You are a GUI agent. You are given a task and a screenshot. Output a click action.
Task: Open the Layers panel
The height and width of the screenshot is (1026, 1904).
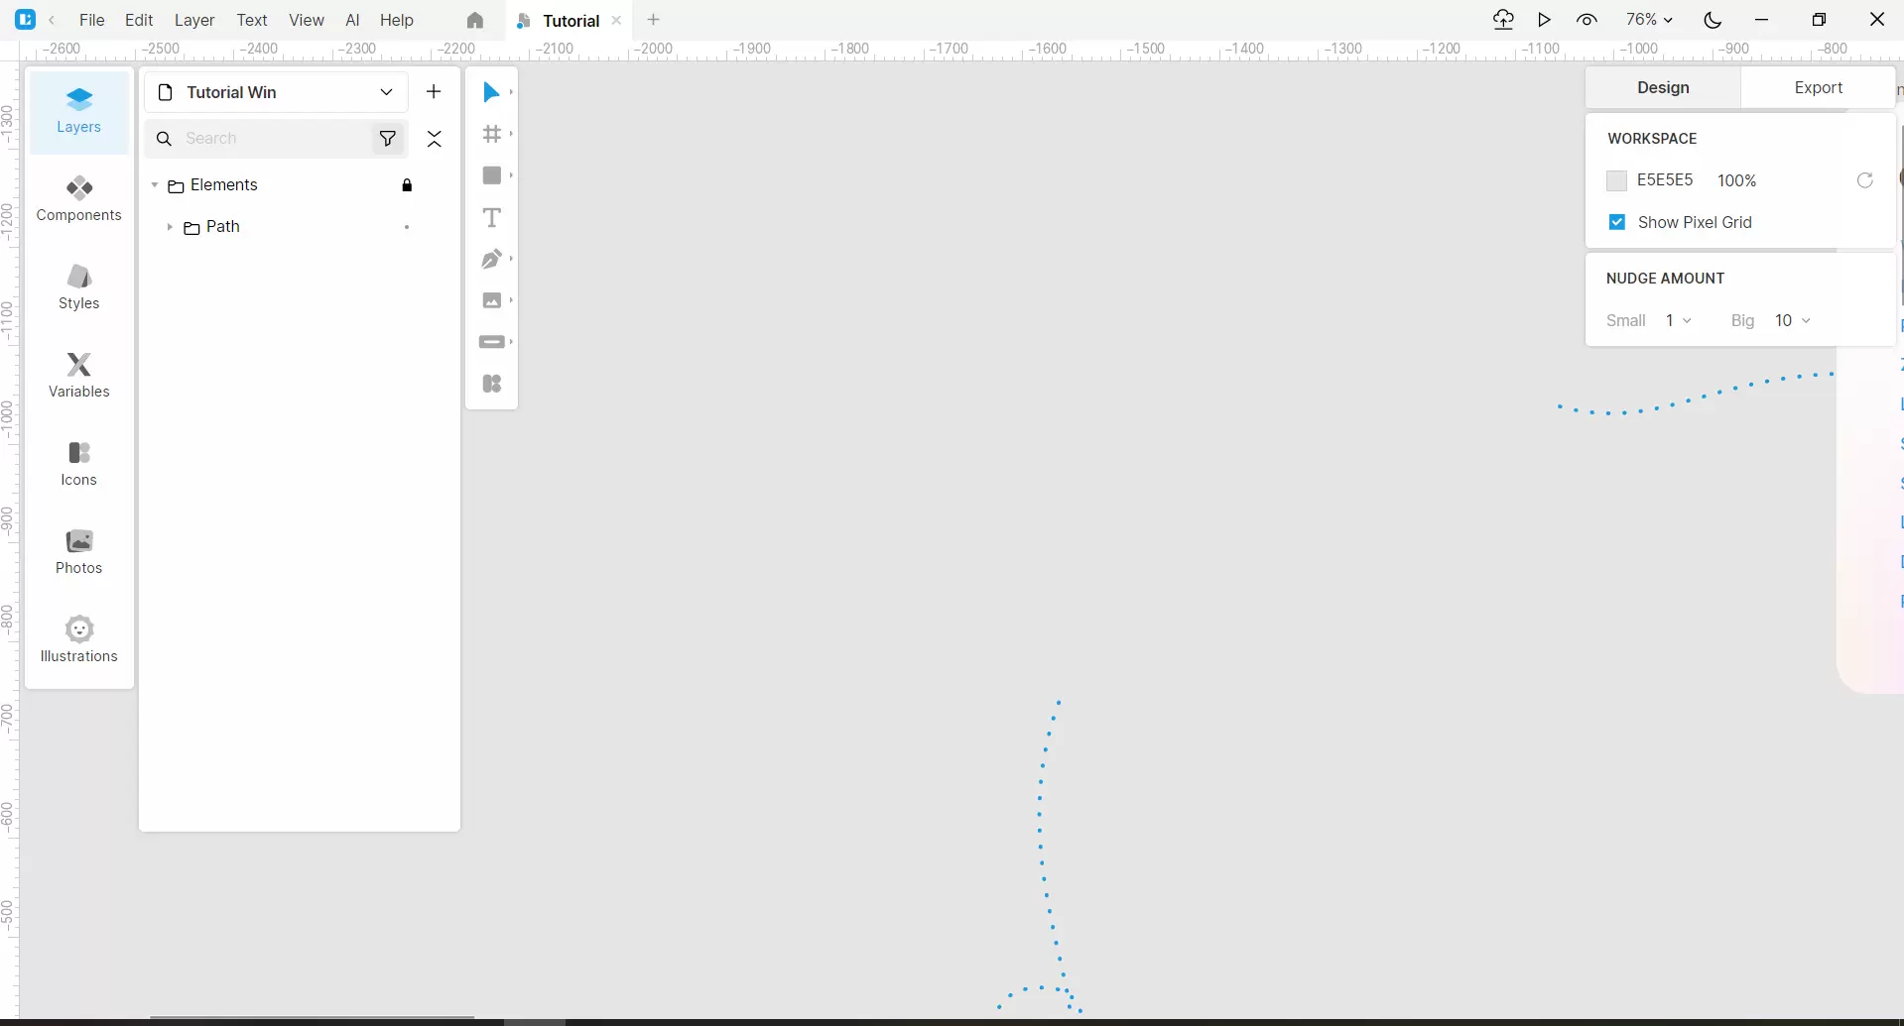coord(79,112)
